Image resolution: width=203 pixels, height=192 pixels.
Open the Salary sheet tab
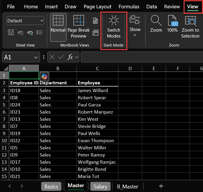tap(100, 187)
